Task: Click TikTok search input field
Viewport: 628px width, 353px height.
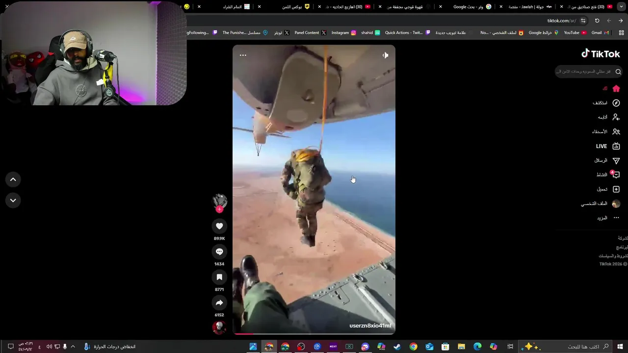Action: click(583, 72)
